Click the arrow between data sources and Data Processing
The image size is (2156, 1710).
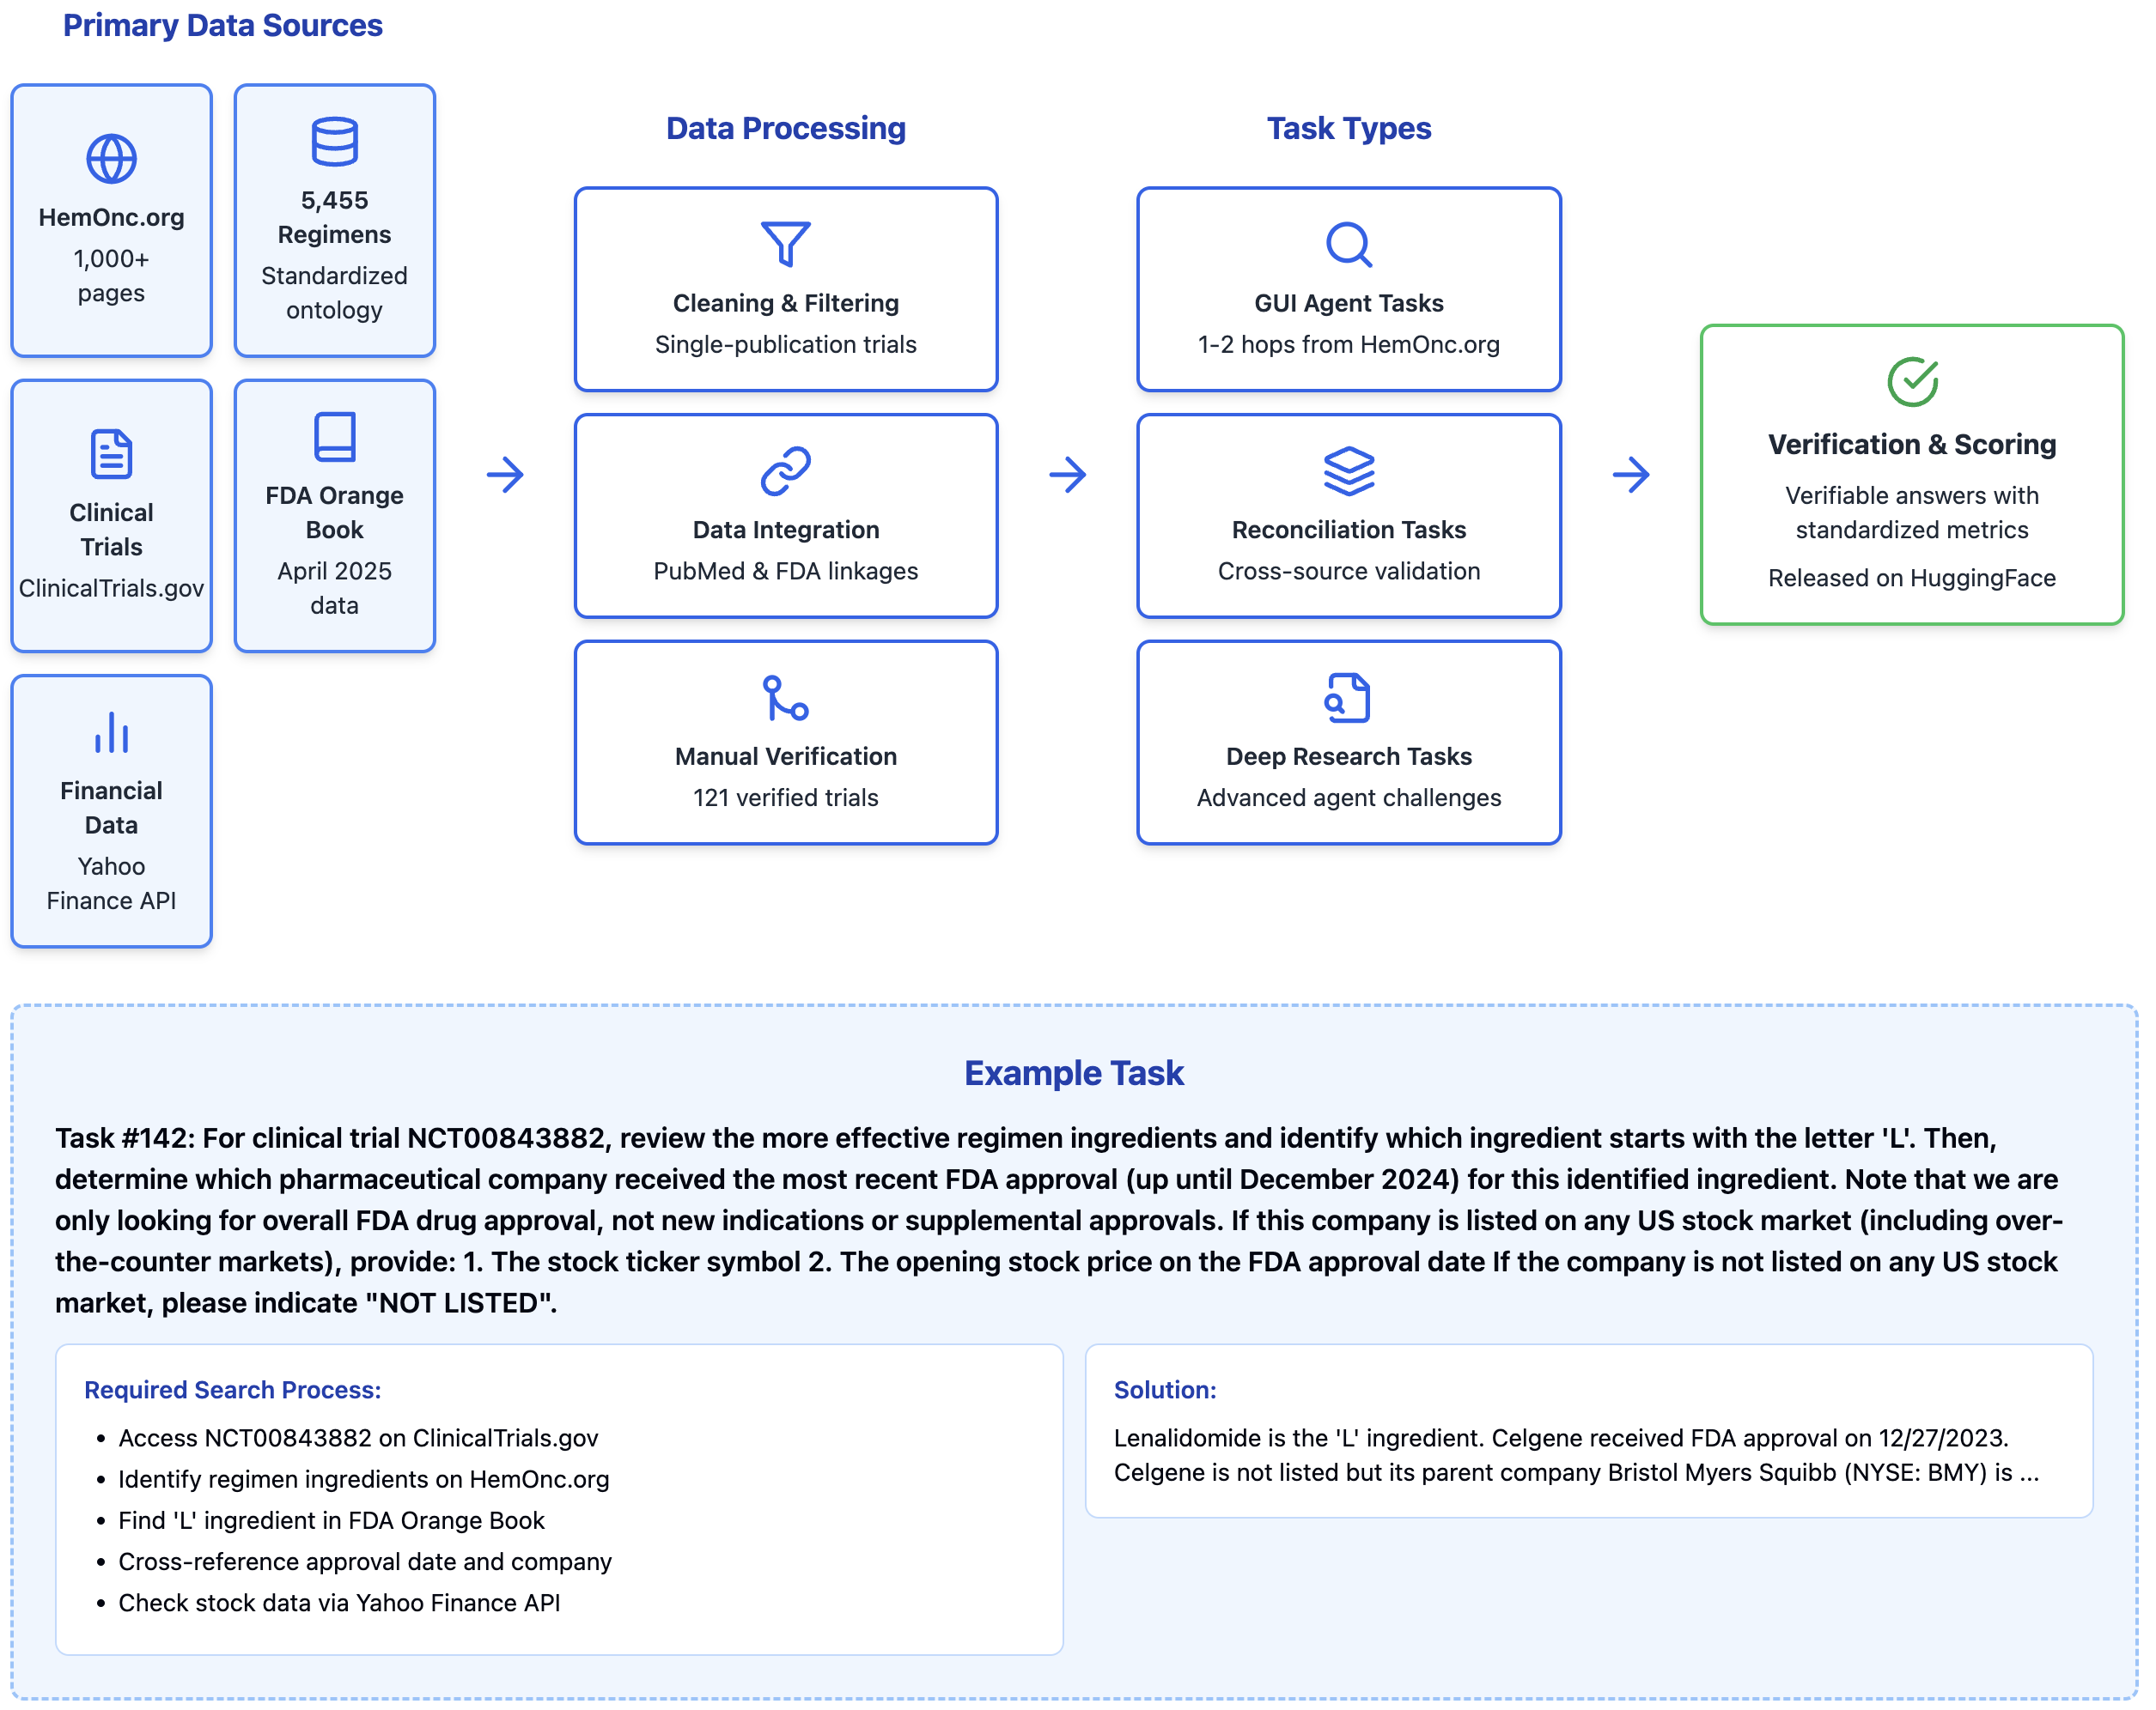click(505, 475)
